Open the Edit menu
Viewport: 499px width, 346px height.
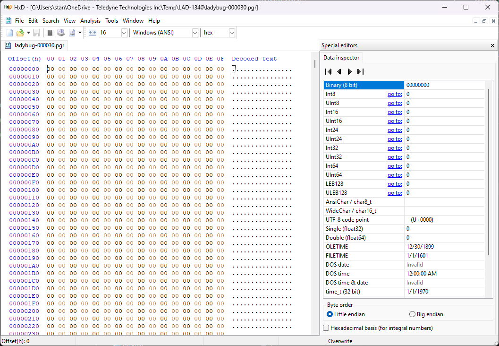[33, 21]
